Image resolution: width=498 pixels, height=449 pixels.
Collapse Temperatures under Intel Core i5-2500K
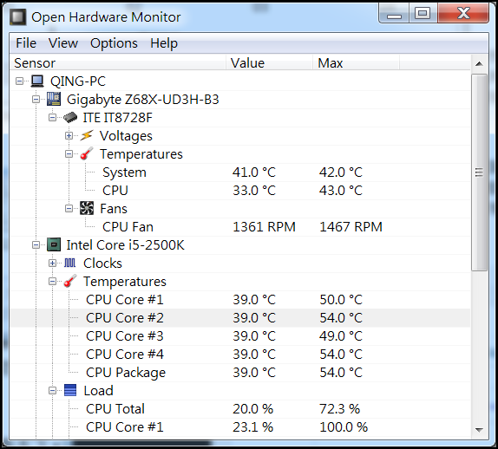click(x=52, y=282)
